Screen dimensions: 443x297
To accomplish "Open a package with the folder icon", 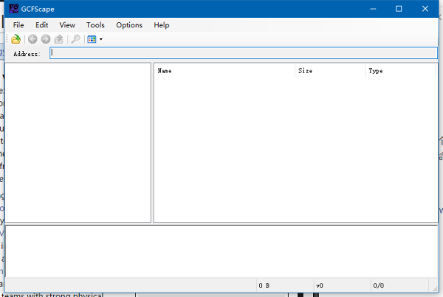I will point(16,39).
